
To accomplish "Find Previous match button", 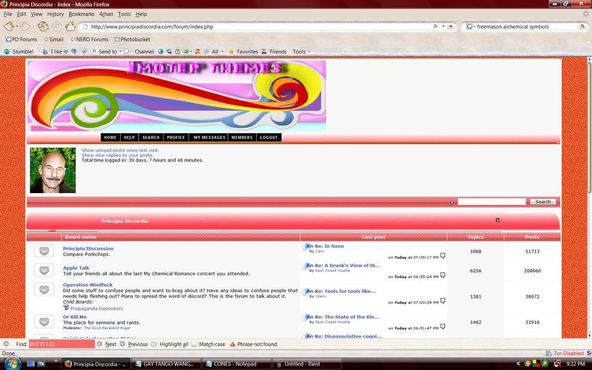I will coord(134,344).
